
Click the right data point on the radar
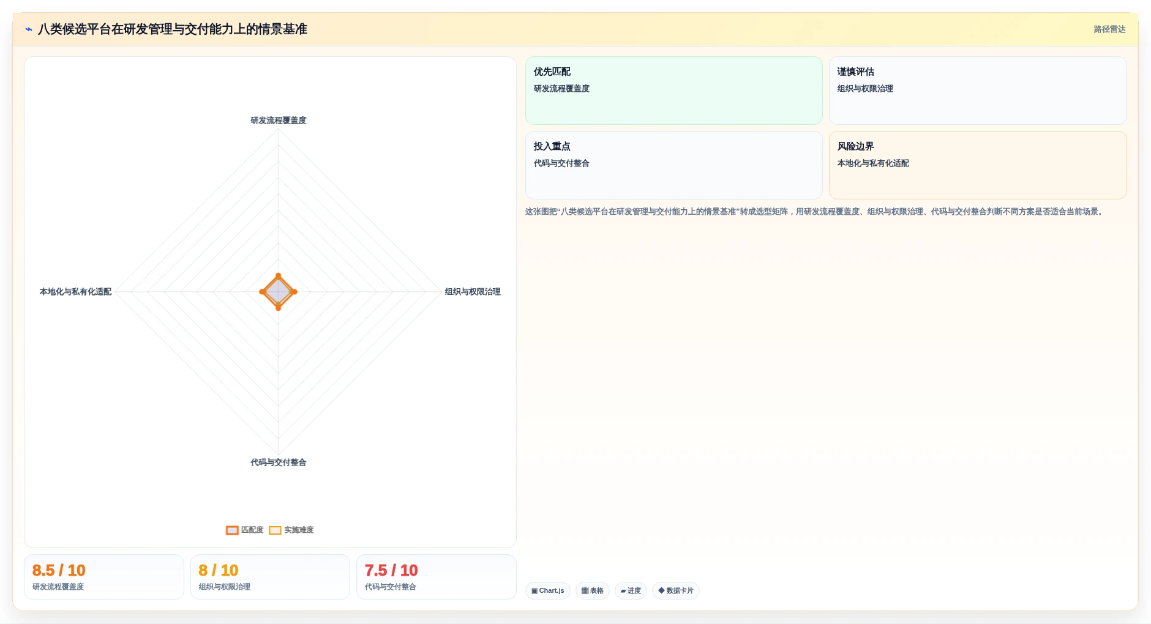tap(294, 292)
